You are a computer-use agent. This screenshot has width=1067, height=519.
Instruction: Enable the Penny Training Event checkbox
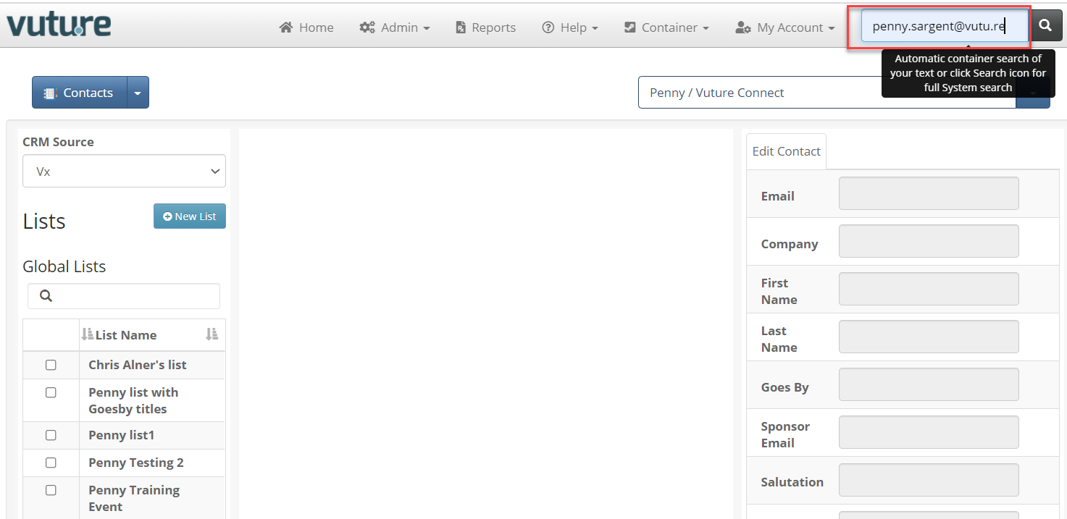point(51,490)
